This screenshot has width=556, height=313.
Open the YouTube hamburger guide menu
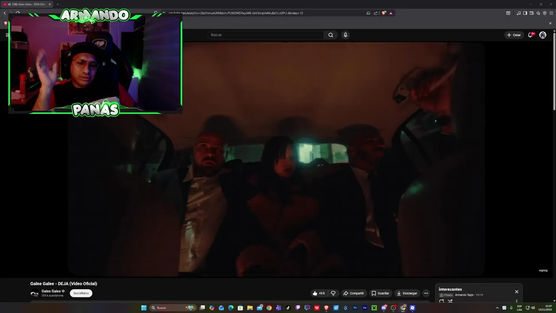tap(7, 35)
